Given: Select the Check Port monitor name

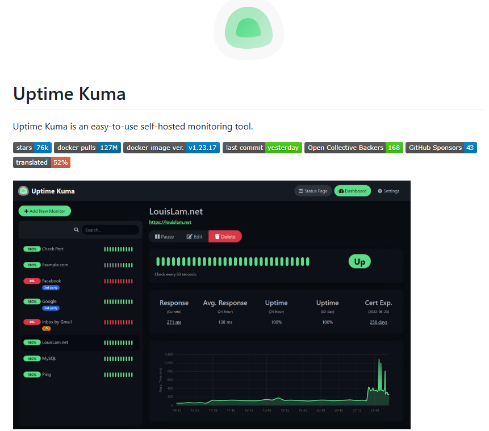Looking at the screenshot, I should pos(53,249).
